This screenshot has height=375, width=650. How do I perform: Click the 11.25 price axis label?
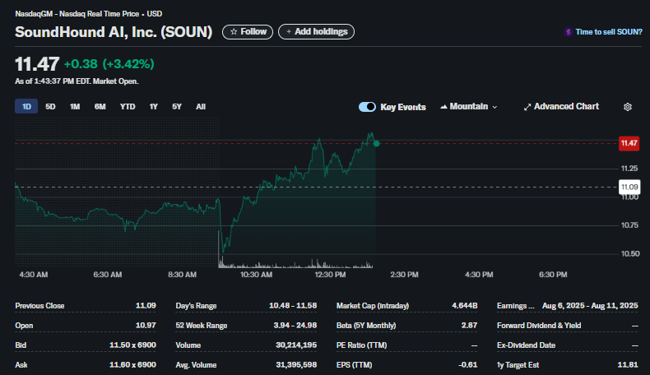tap(629, 169)
